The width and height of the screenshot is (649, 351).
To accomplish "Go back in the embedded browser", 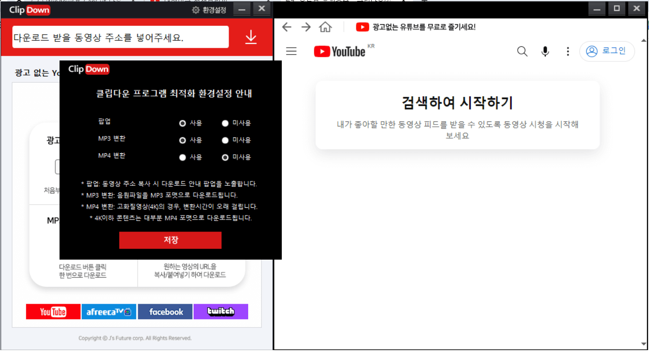I will (x=286, y=27).
